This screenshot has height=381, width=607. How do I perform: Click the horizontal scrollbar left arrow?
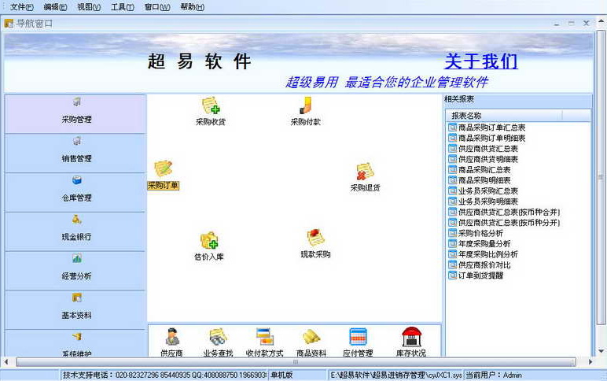(6, 362)
